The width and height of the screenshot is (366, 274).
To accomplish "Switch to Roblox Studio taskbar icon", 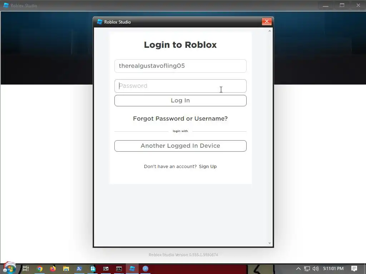I will click(x=132, y=269).
